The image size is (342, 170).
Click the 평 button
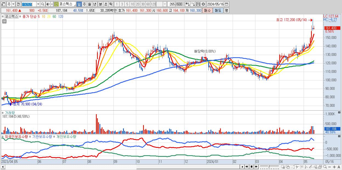click(x=226, y=10)
